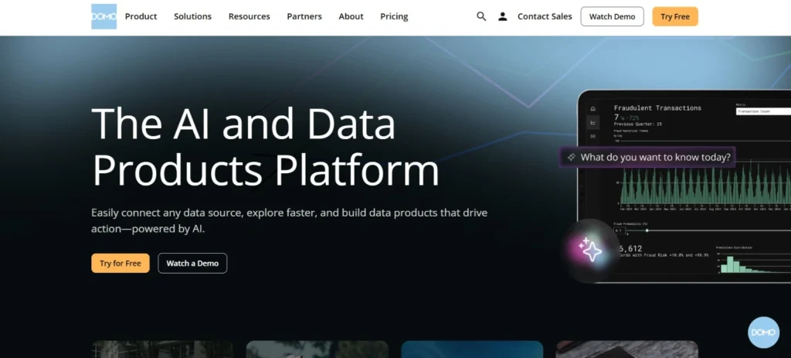Click the "What do you want to know today?" prompt
Image resolution: width=791 pixels, height=358 pixels.
[655, 157]
